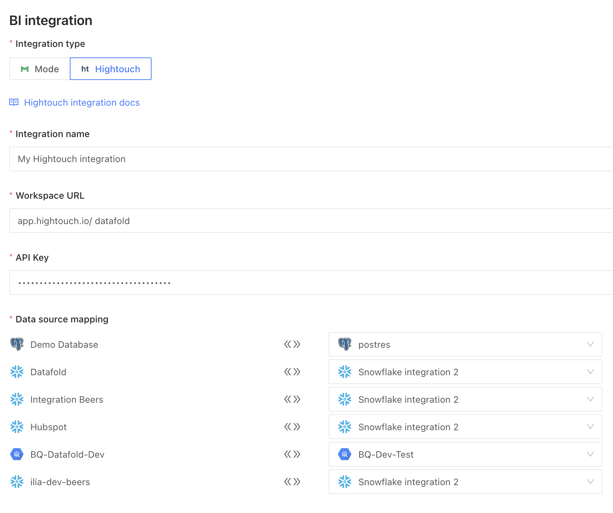Open the postres mapping dropdown

[465, 344]
